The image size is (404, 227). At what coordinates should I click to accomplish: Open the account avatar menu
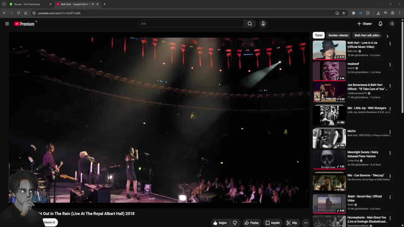tap(392, 24)
